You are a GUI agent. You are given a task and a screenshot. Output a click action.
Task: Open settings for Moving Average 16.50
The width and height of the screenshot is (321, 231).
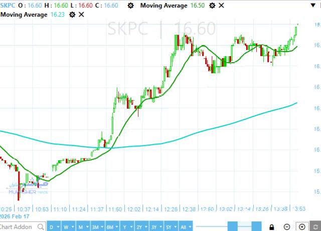[x=212, y=6]
